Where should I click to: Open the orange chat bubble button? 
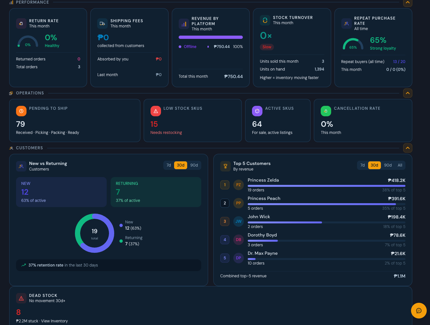coord(419,311)
